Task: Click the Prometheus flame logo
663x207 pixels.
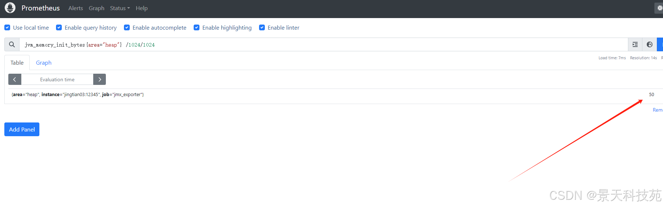Action: click(x=10, y=8)
